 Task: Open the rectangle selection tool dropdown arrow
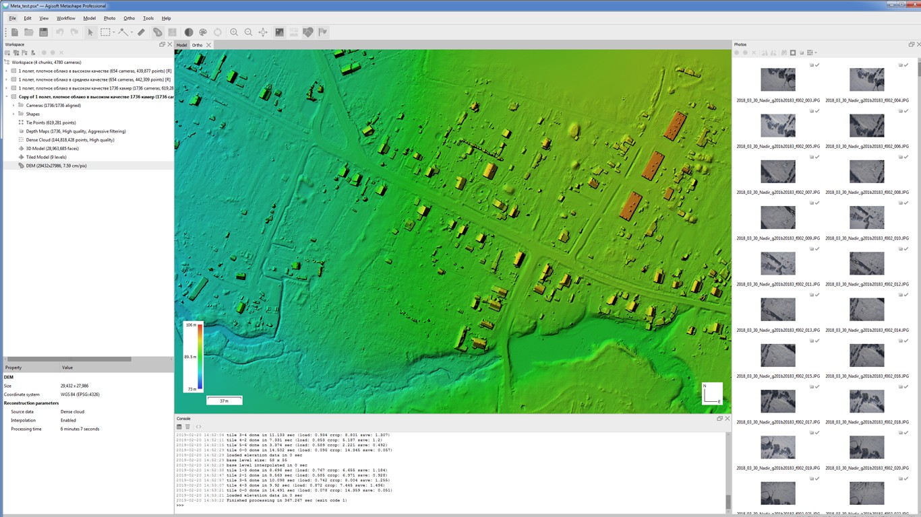[113, 32]
